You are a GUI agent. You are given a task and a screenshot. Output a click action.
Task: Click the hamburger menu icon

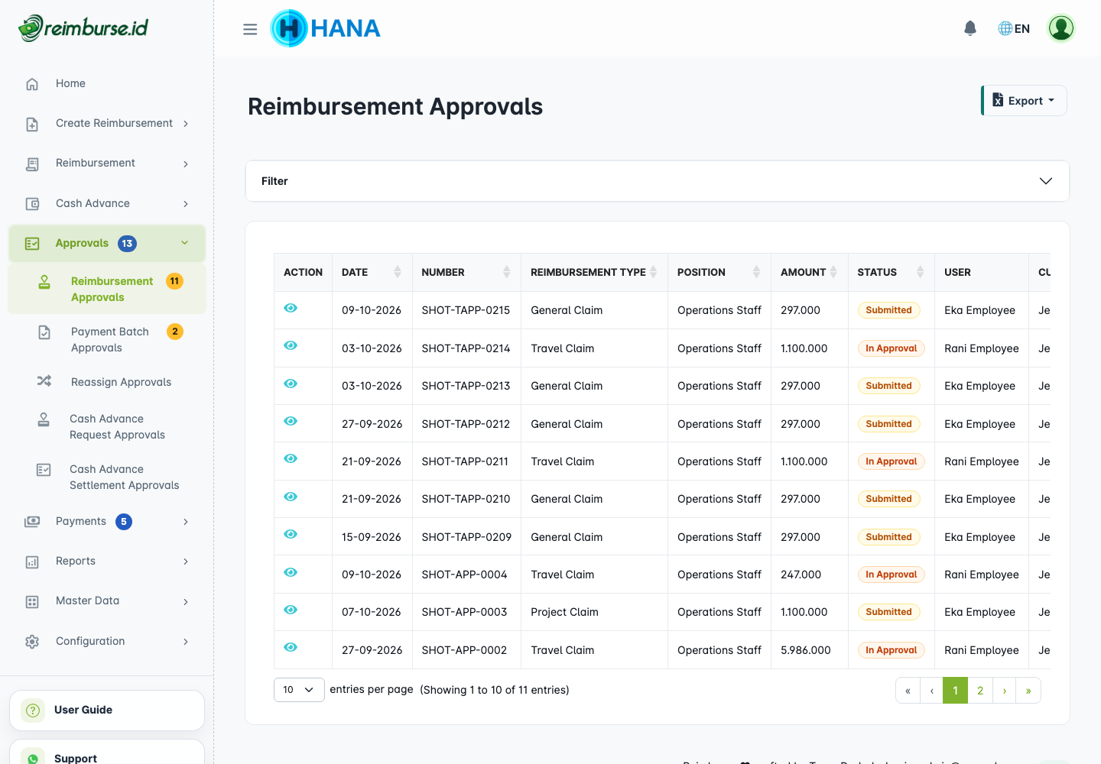250,29
